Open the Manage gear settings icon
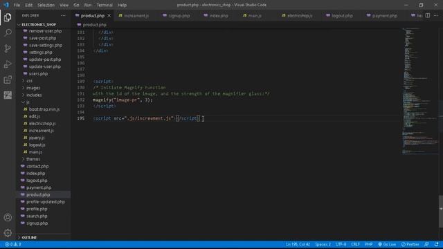This screenshot has width=443, height=249. pos(8,233)
